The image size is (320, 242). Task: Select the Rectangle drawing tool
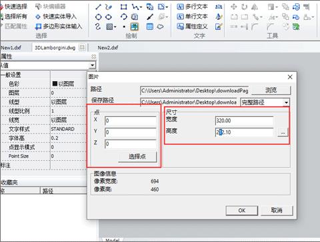tap(123, 7)
